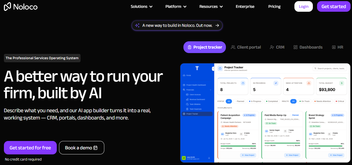Click the Total Budget dollar icon
This screenshot has height=165, width=352.
click(342, 83)
